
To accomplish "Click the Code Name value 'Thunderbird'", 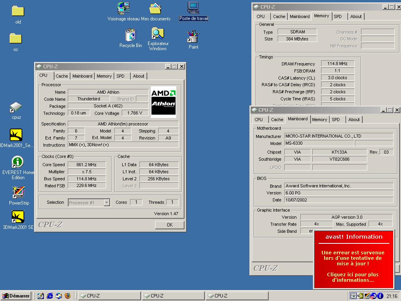I will click(x=89, y=99).
